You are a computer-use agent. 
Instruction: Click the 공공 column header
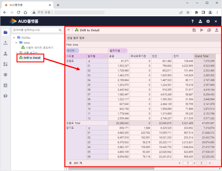[119, 56]
